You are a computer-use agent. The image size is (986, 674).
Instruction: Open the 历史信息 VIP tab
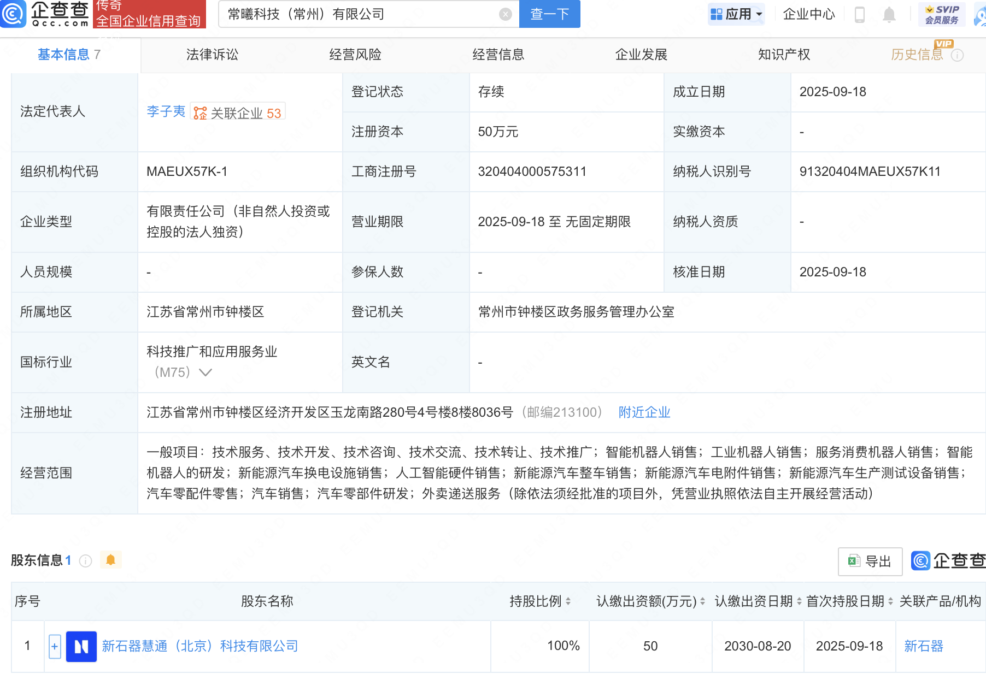[917, 55]
